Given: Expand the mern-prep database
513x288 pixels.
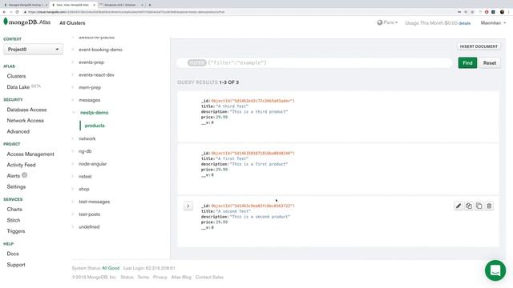Looking at the screenshot, I should (73, 87).
